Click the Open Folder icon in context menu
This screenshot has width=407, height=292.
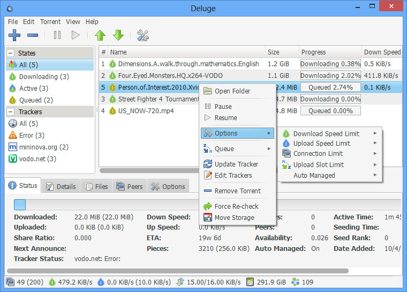click(208, 91)
